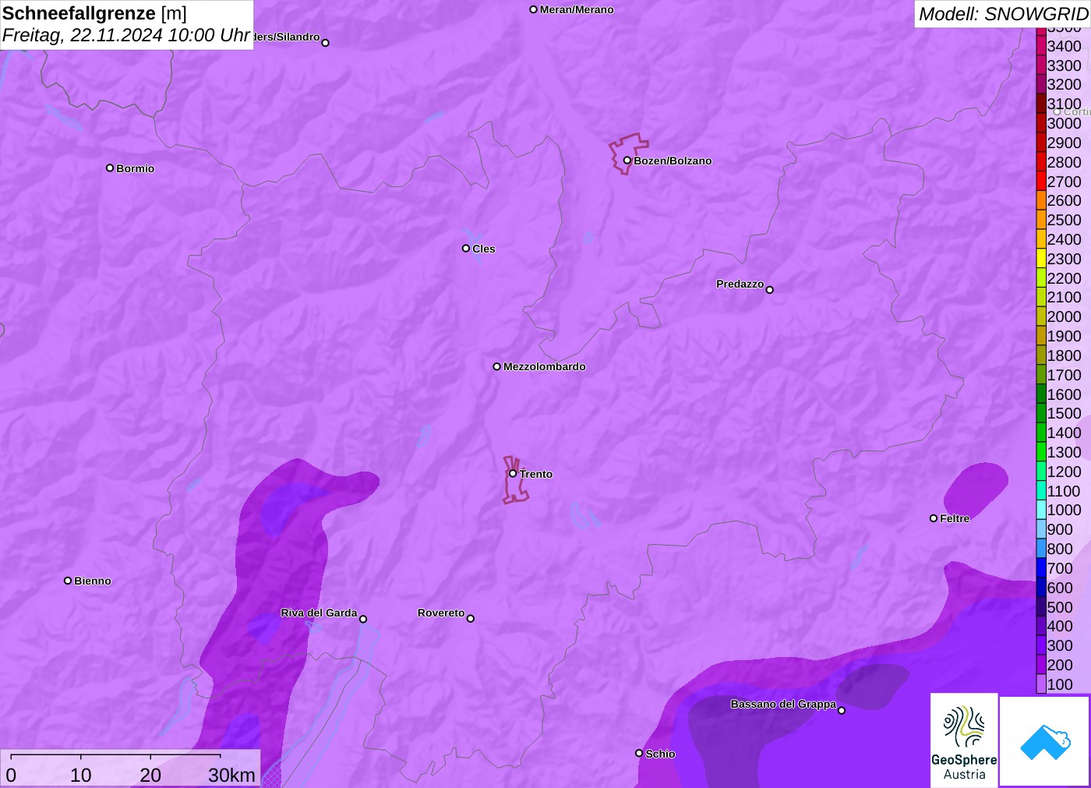
Task: Click the Mezzolombardo map marker
Action: pyautogui.click(x=496, y=366)
